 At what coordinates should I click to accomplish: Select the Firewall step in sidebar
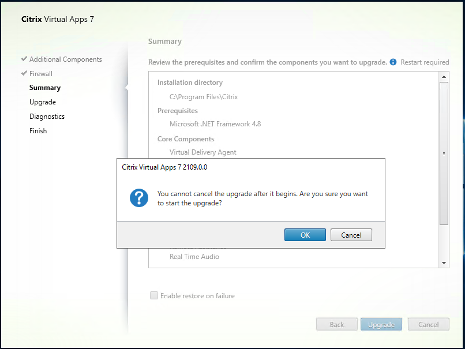(x=41, y=73)
